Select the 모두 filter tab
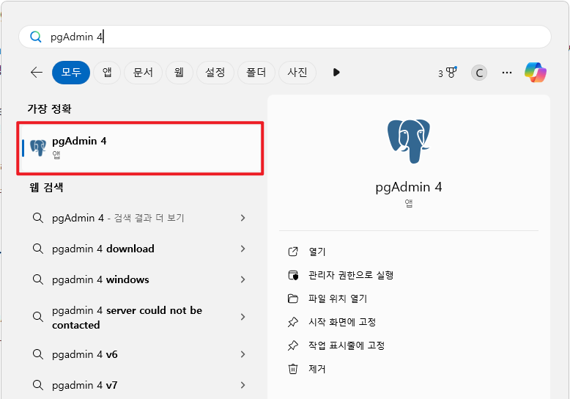 [71, 73]
